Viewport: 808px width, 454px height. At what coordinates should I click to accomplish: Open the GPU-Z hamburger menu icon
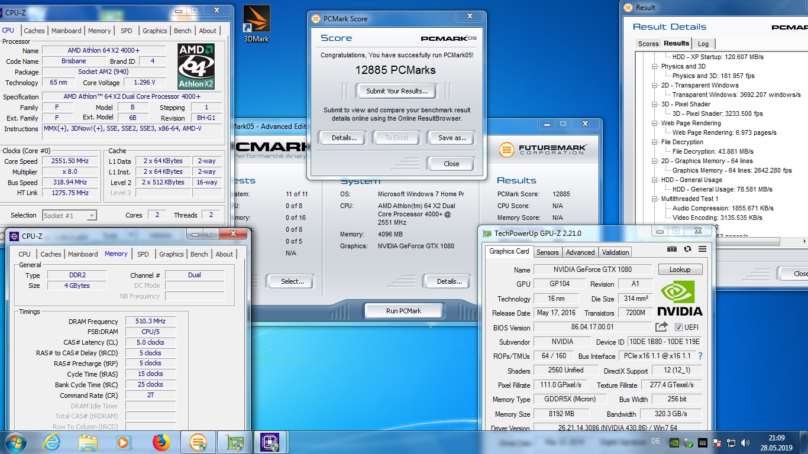[x=702, y=249]
